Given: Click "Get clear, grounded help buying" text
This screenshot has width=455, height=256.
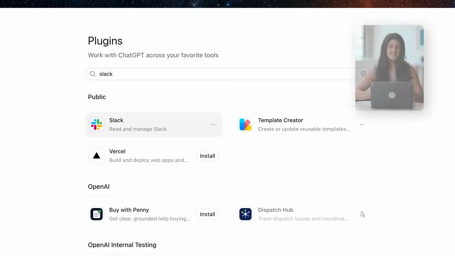Looking at the screenshot, I should [x=150, y=219].
